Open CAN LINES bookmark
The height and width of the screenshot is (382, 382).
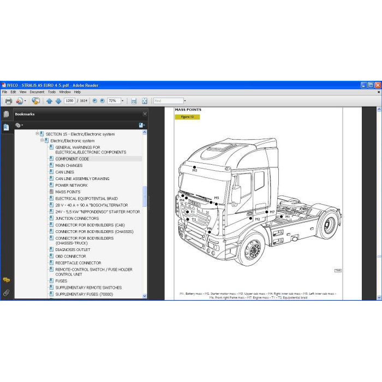[x=64, y=172]
